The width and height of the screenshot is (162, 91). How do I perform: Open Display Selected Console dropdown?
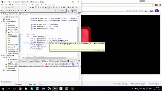point(75,64)
